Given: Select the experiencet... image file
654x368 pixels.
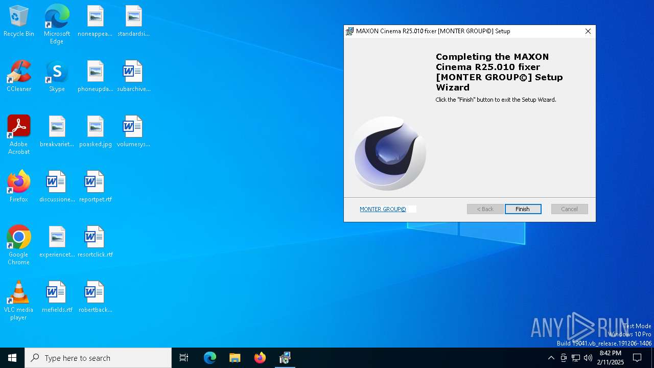Looking at the screenshot, I should 57,242.
